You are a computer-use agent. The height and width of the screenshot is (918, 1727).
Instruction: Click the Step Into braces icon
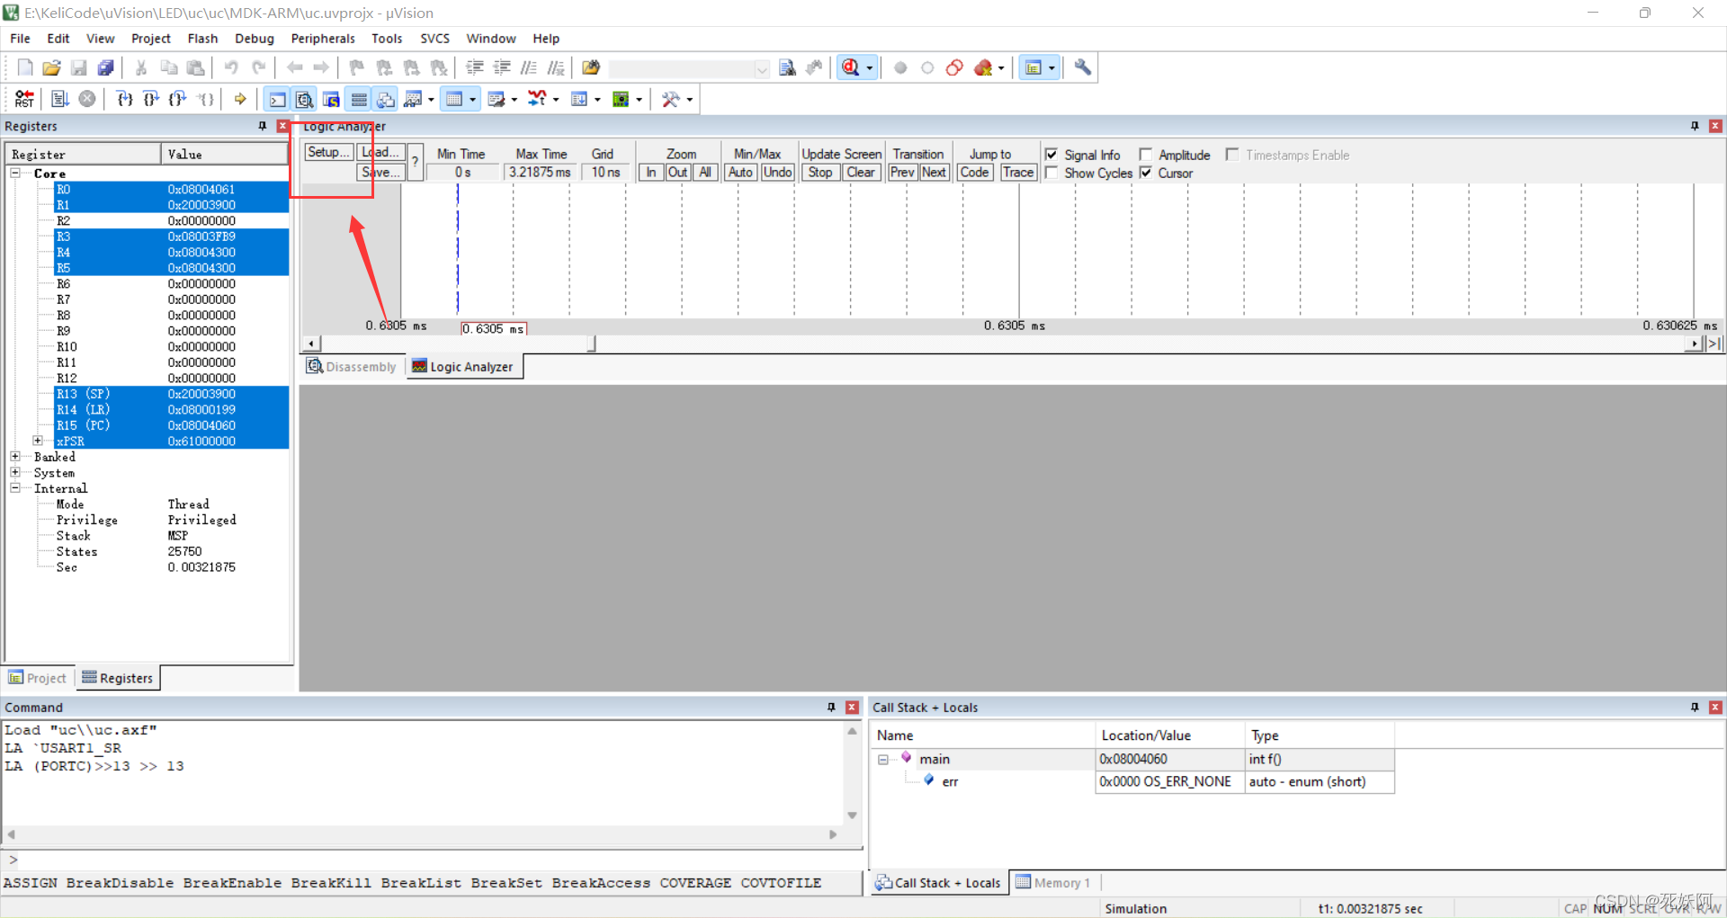tap(125, 99)
